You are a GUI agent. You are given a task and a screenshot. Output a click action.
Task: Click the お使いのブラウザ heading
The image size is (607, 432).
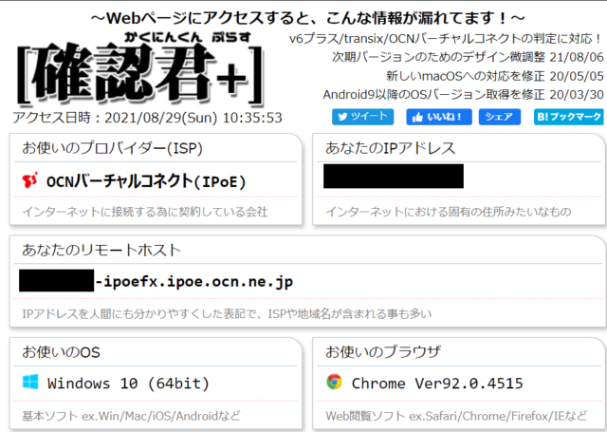point(383,352)
